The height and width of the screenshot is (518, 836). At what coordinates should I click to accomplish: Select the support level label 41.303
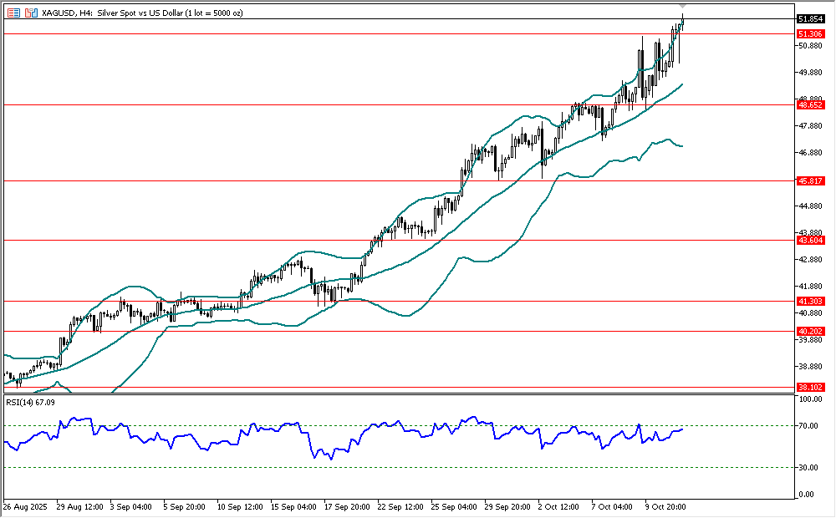tap(809, 301)
